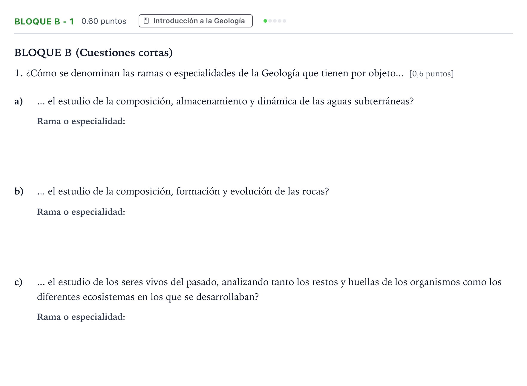Click the b) item label

[19, 192]
